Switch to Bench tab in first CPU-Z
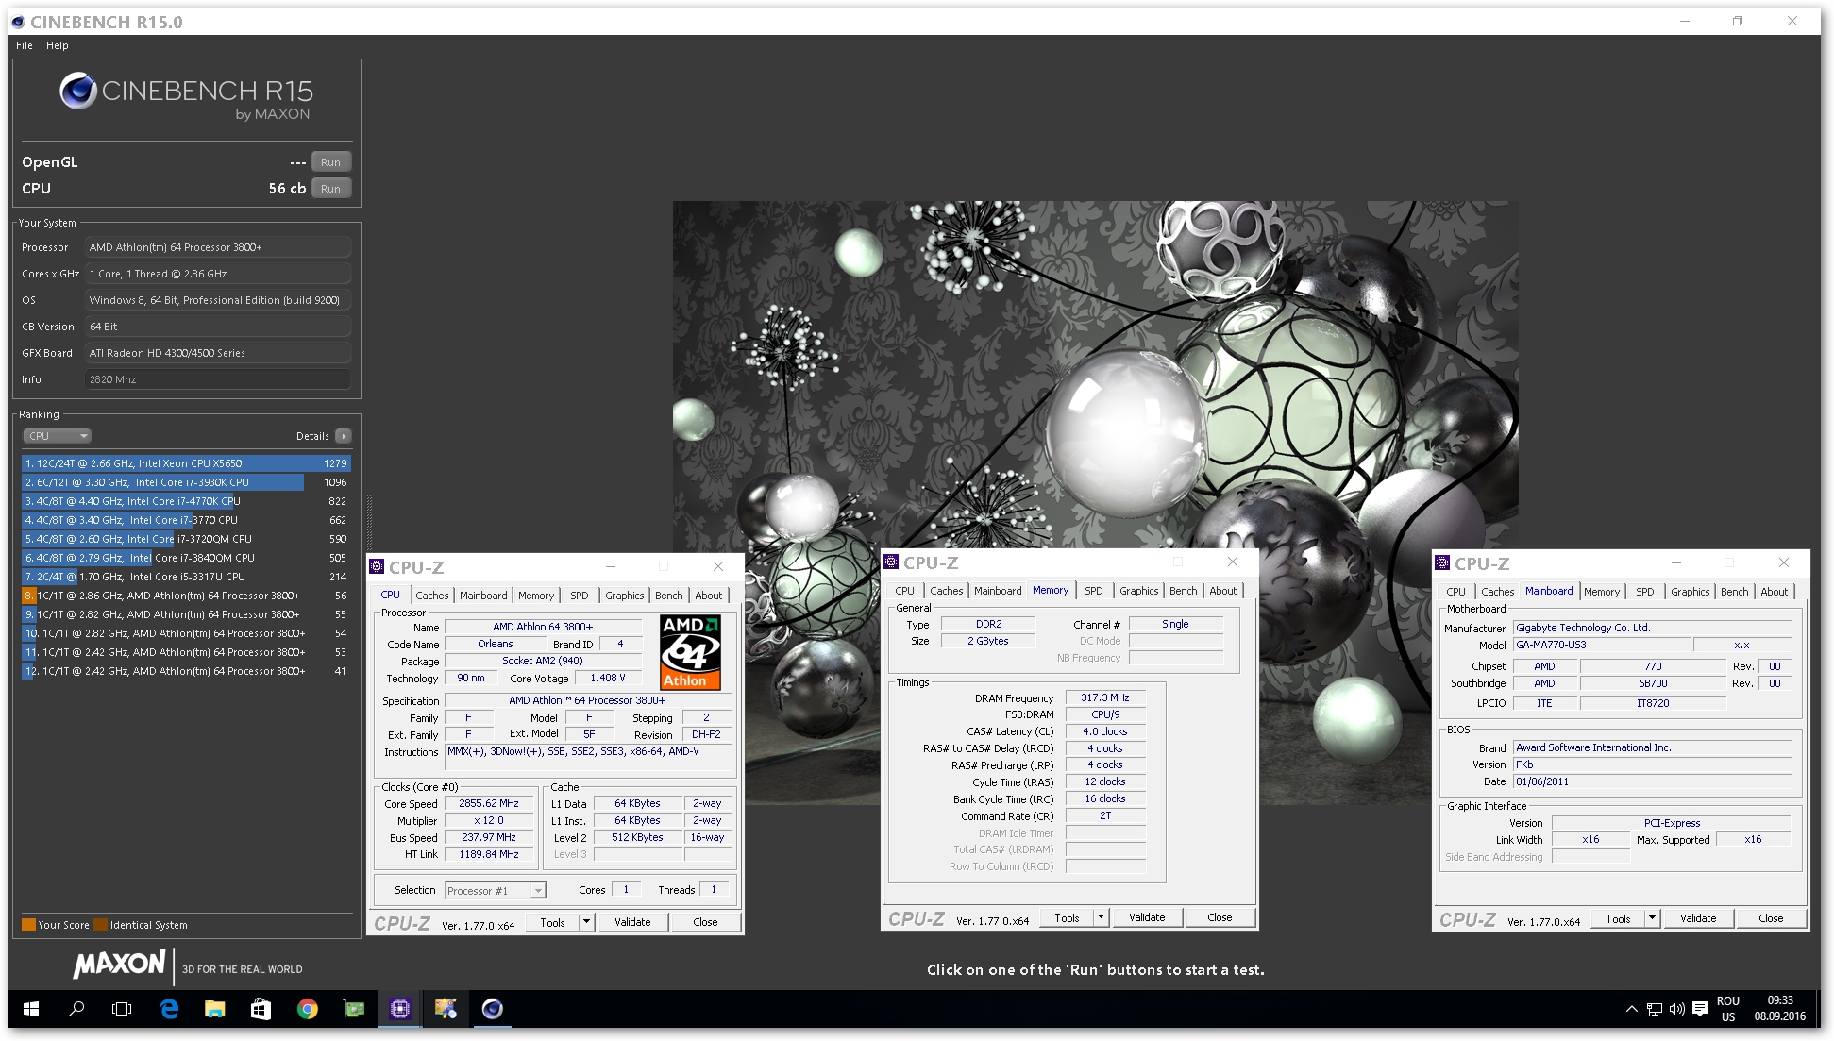The image size is (1834, 1041). 669,596
